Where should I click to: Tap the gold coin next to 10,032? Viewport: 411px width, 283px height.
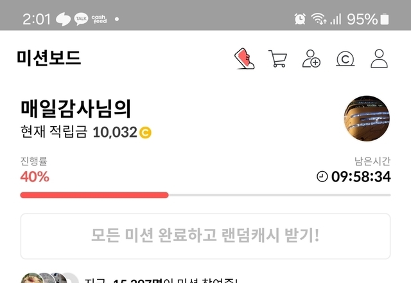145,132
